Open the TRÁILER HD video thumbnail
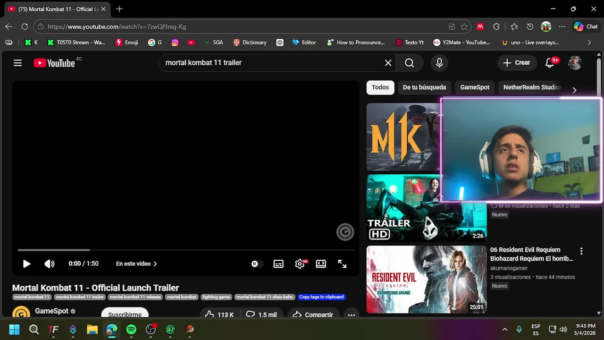604x340 pixels. 427,208
